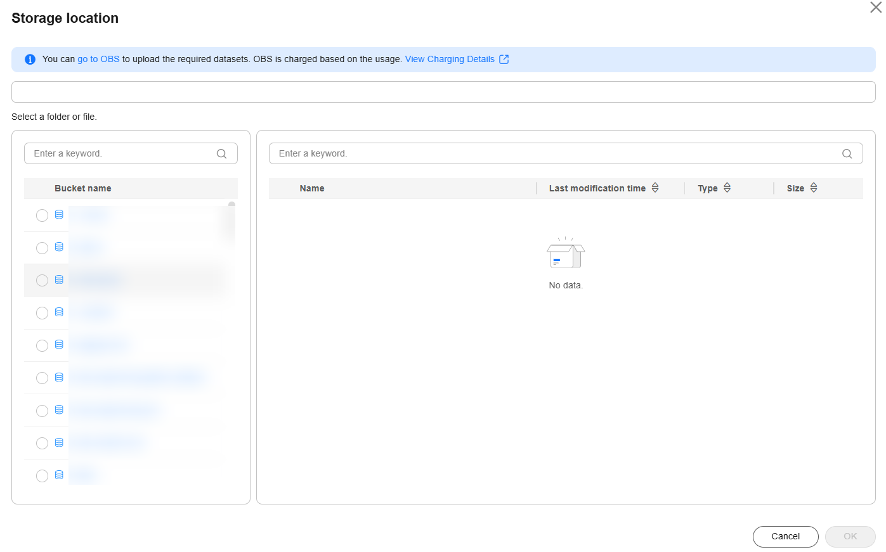Select the first bucket's radio button
Viewport: 886px width, 552px height.
[42, 215]
